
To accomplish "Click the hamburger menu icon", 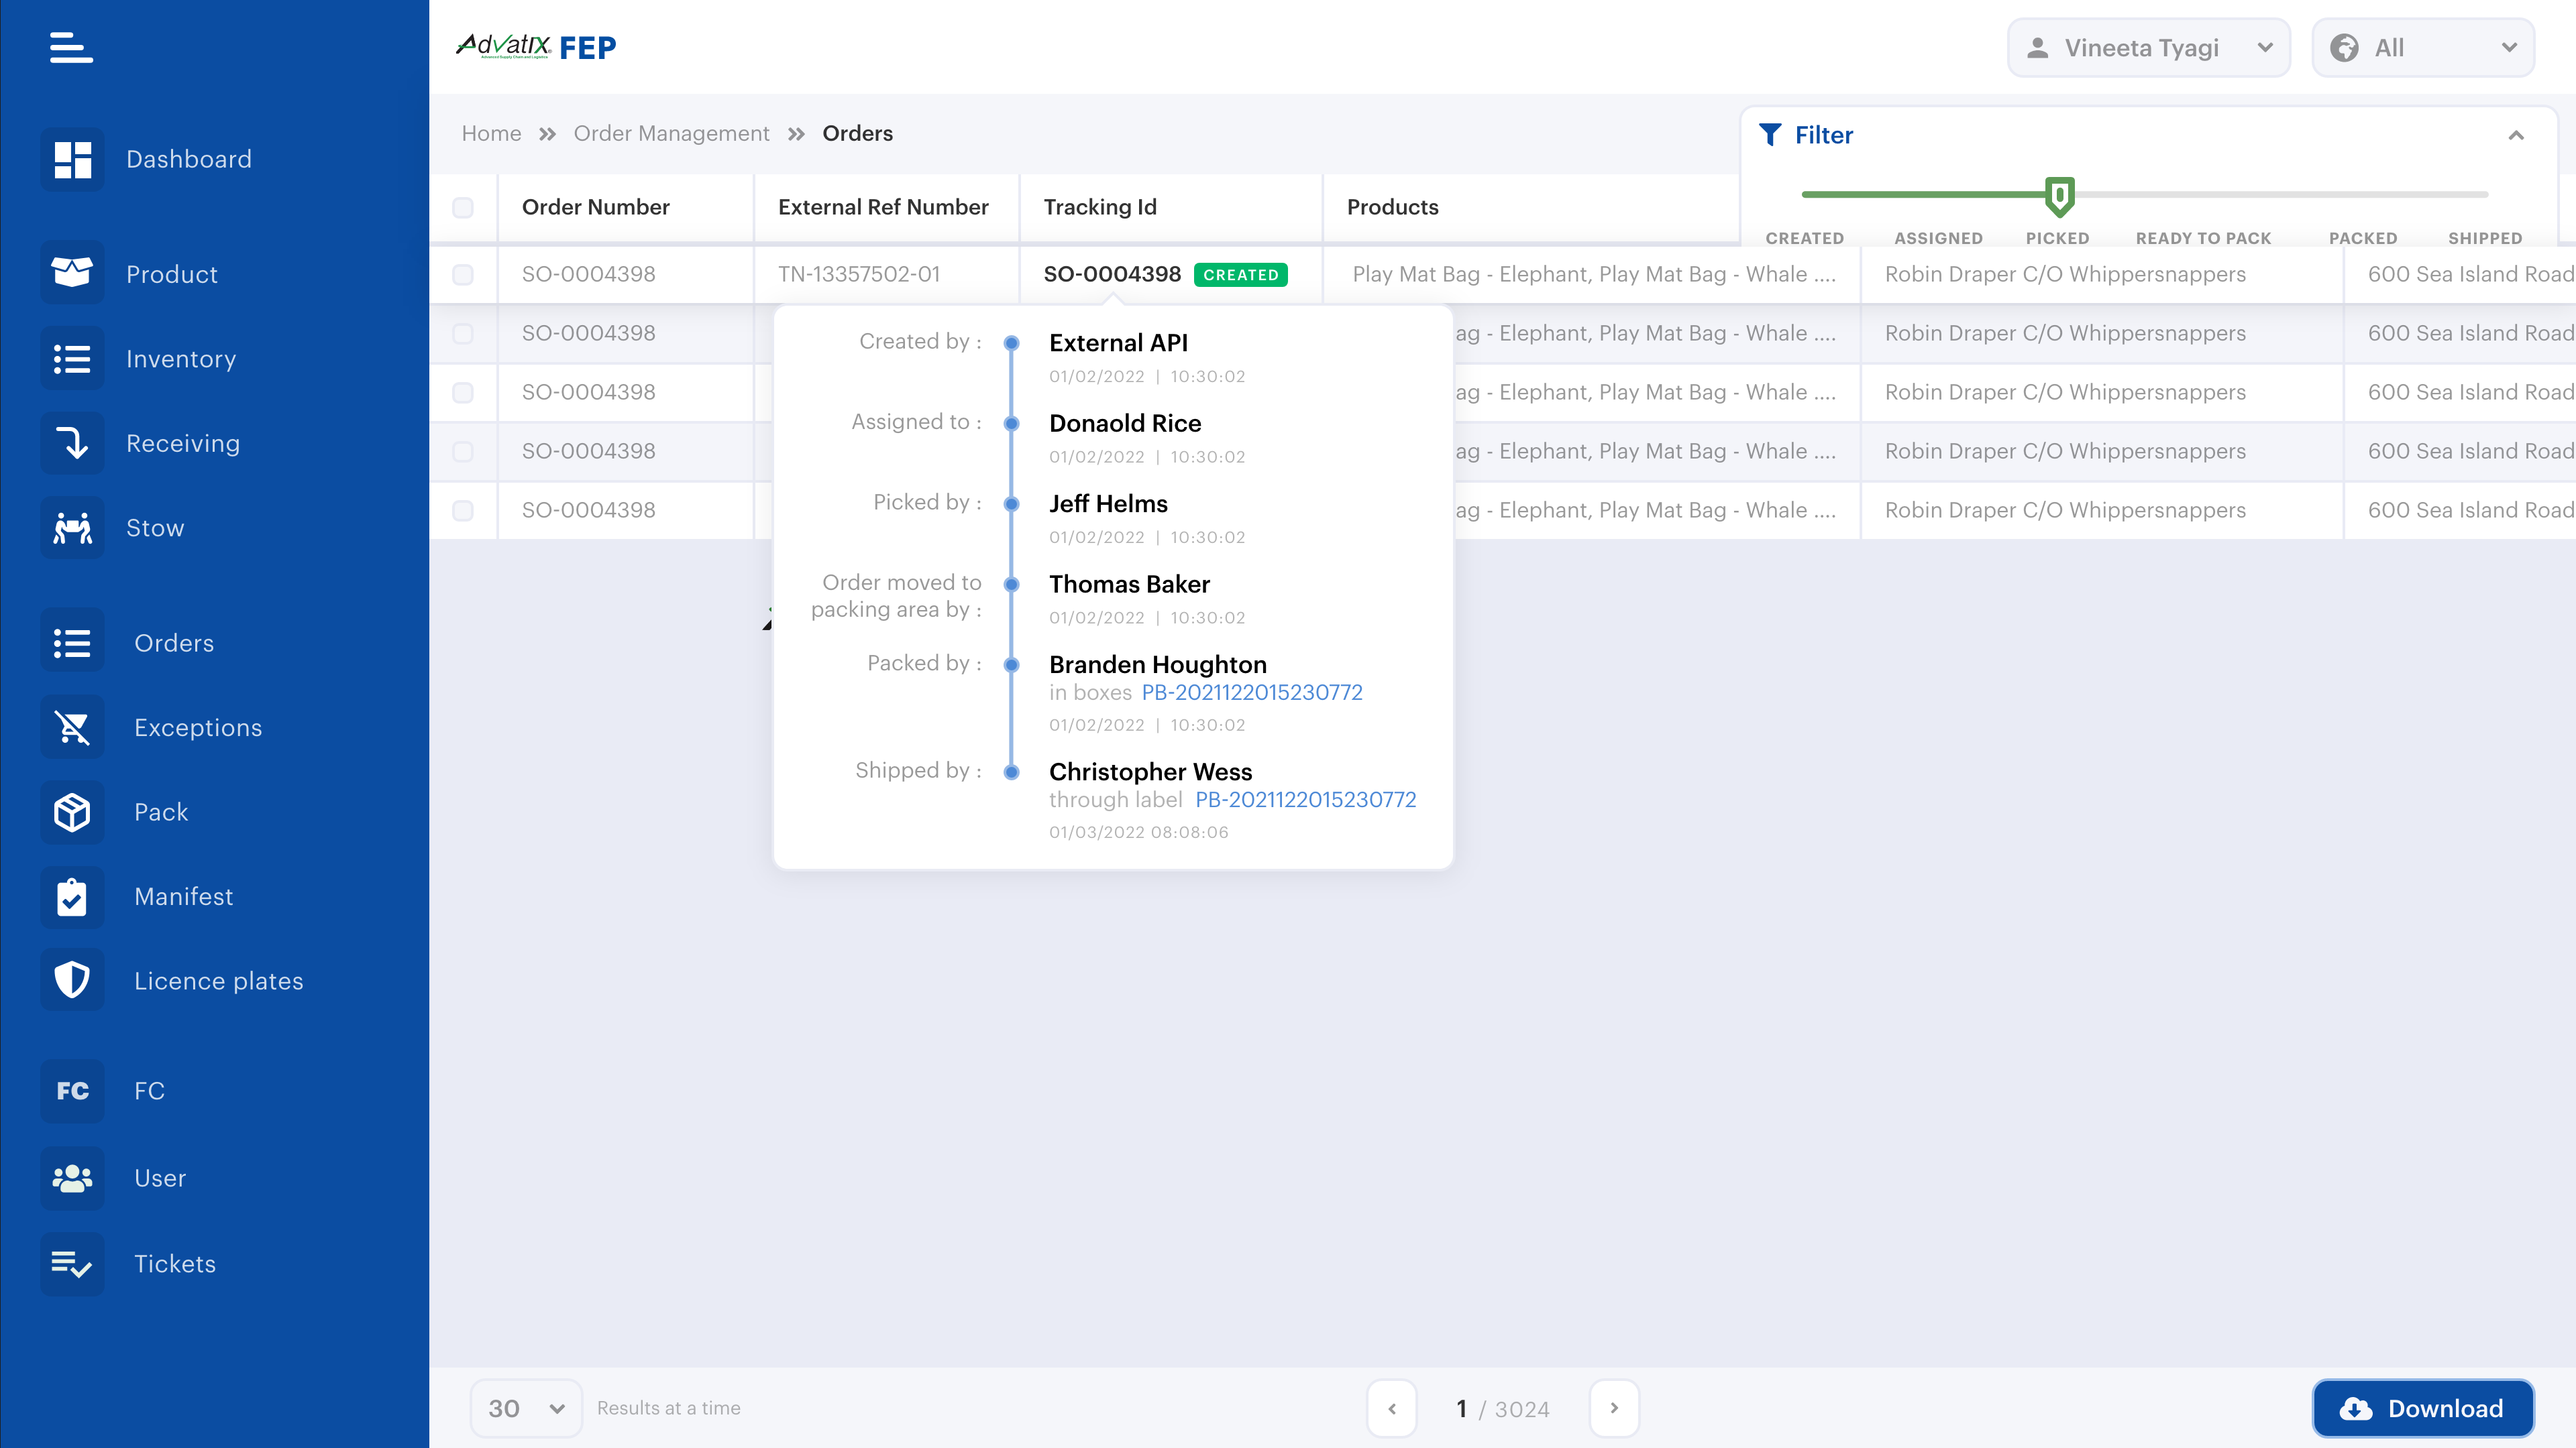I will click(70, 47).
